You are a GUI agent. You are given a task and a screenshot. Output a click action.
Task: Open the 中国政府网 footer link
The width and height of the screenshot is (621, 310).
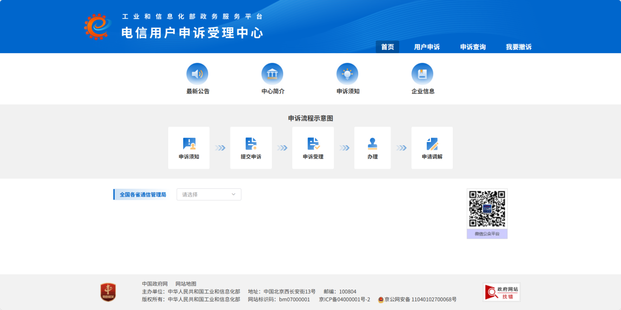point(155,284)
